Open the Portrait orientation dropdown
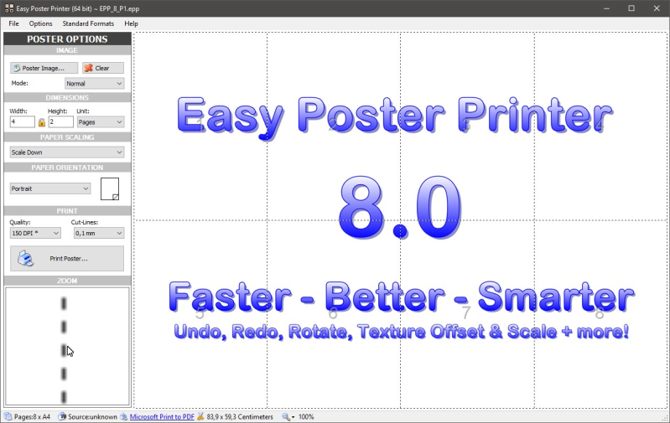 (50, 188)
